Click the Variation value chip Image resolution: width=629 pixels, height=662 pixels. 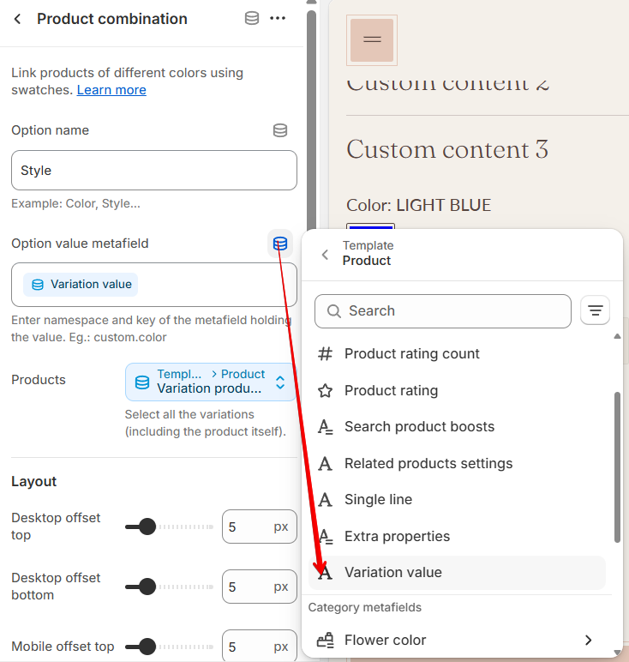point(81,285)
